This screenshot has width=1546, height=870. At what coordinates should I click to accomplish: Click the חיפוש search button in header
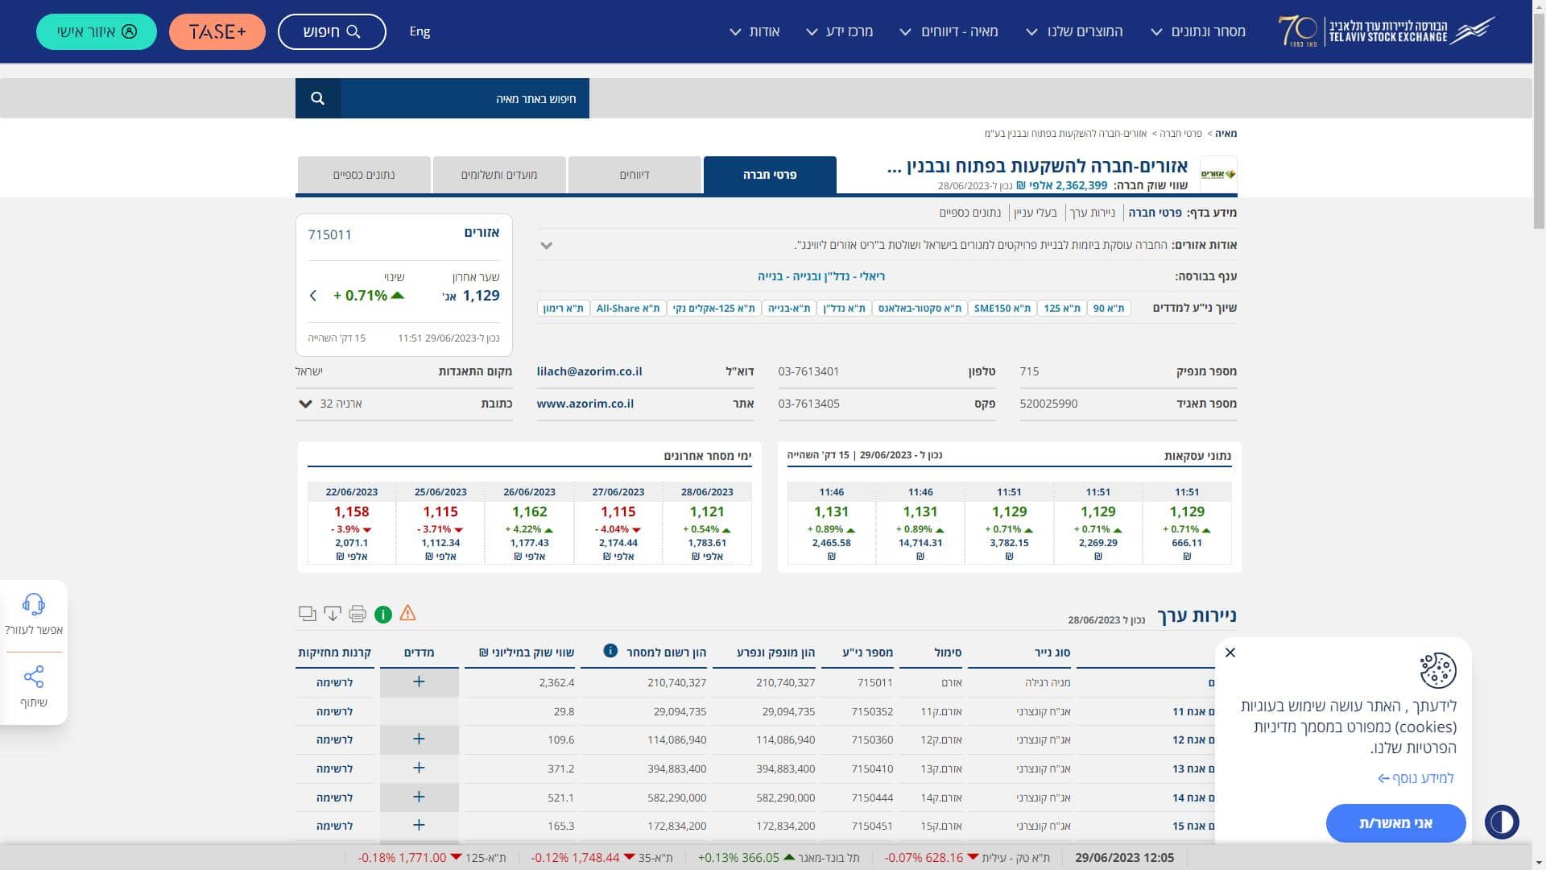[x=332, y=31]
